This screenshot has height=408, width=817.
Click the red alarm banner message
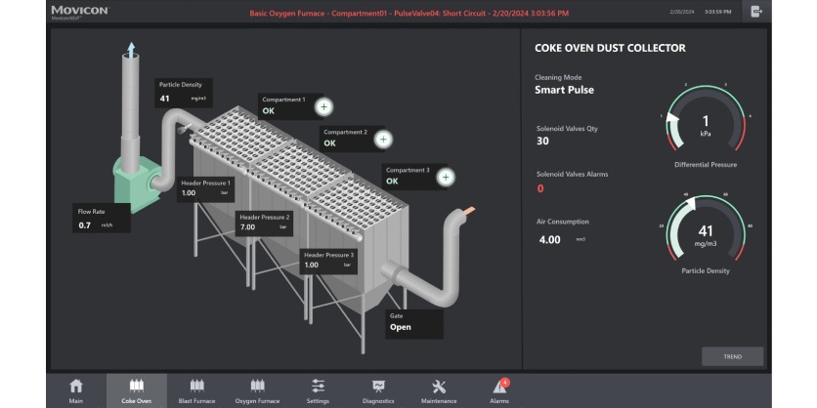(x=409, y=13)
